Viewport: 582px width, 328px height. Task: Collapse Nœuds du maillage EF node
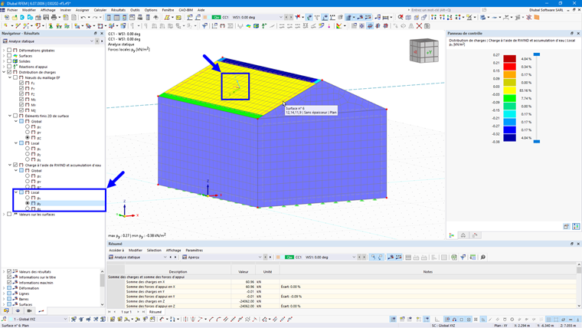(x=10, y=77)
